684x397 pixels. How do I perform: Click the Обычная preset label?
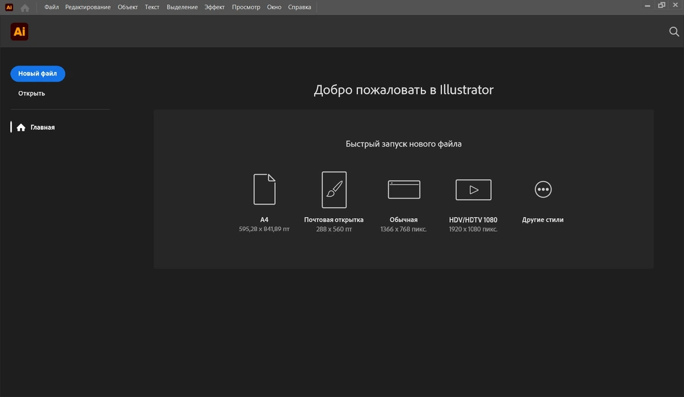pyautogui.click(x=404, y=220)
